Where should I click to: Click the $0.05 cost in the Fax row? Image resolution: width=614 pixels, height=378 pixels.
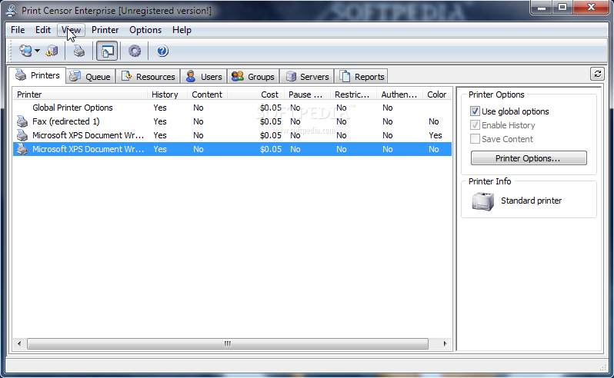pos(271,121)
